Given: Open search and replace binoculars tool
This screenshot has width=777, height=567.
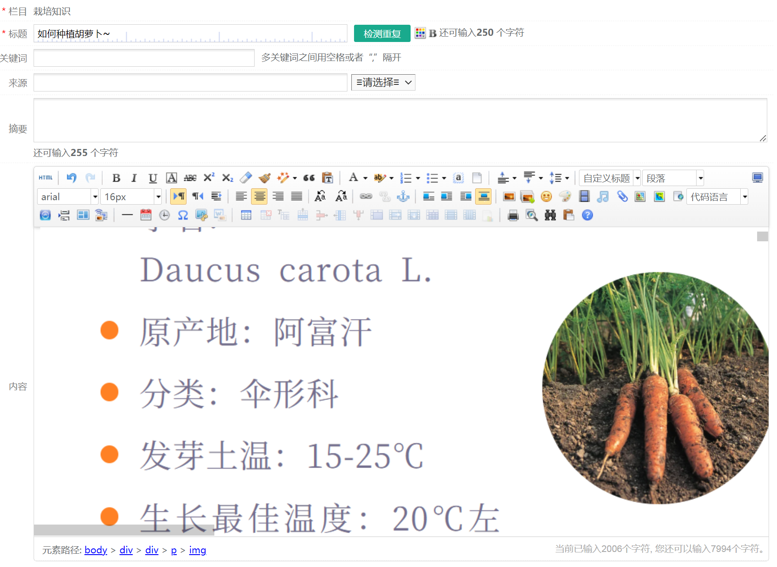Looking at the screenshot, I should click(x=550, y=215).
